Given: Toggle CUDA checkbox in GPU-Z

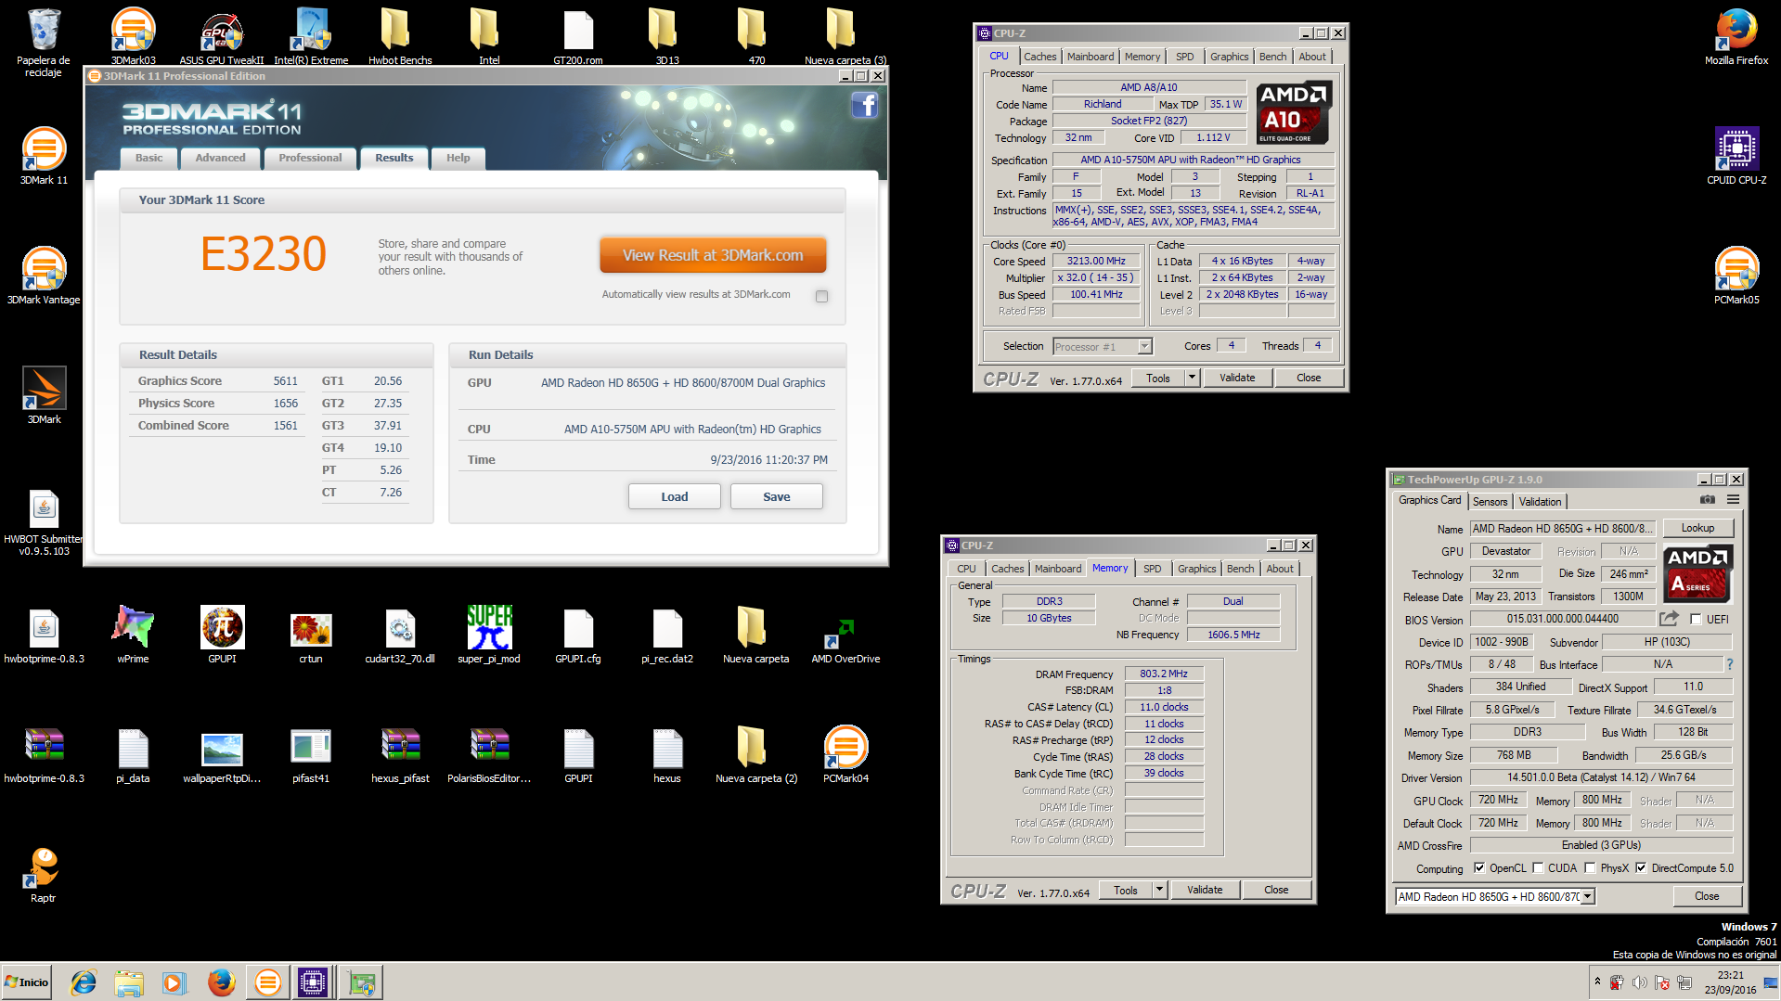Looking at the screenshot, I should (1538, 868).
